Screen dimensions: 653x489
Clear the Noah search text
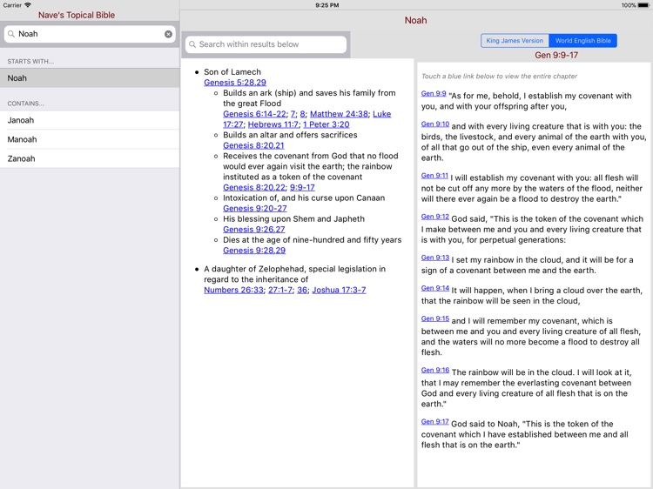click(168, 34)
